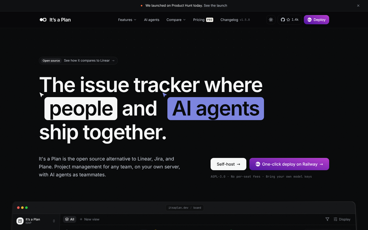Expand the Compare dropdown menu
Screen dimensions: 368x230
coord(176,20)
